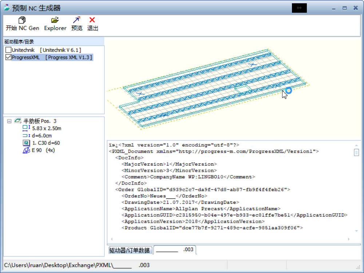Click the lattice girder icon beside E 90
This screenshot has height=273, width=364.
coord(26,150)
